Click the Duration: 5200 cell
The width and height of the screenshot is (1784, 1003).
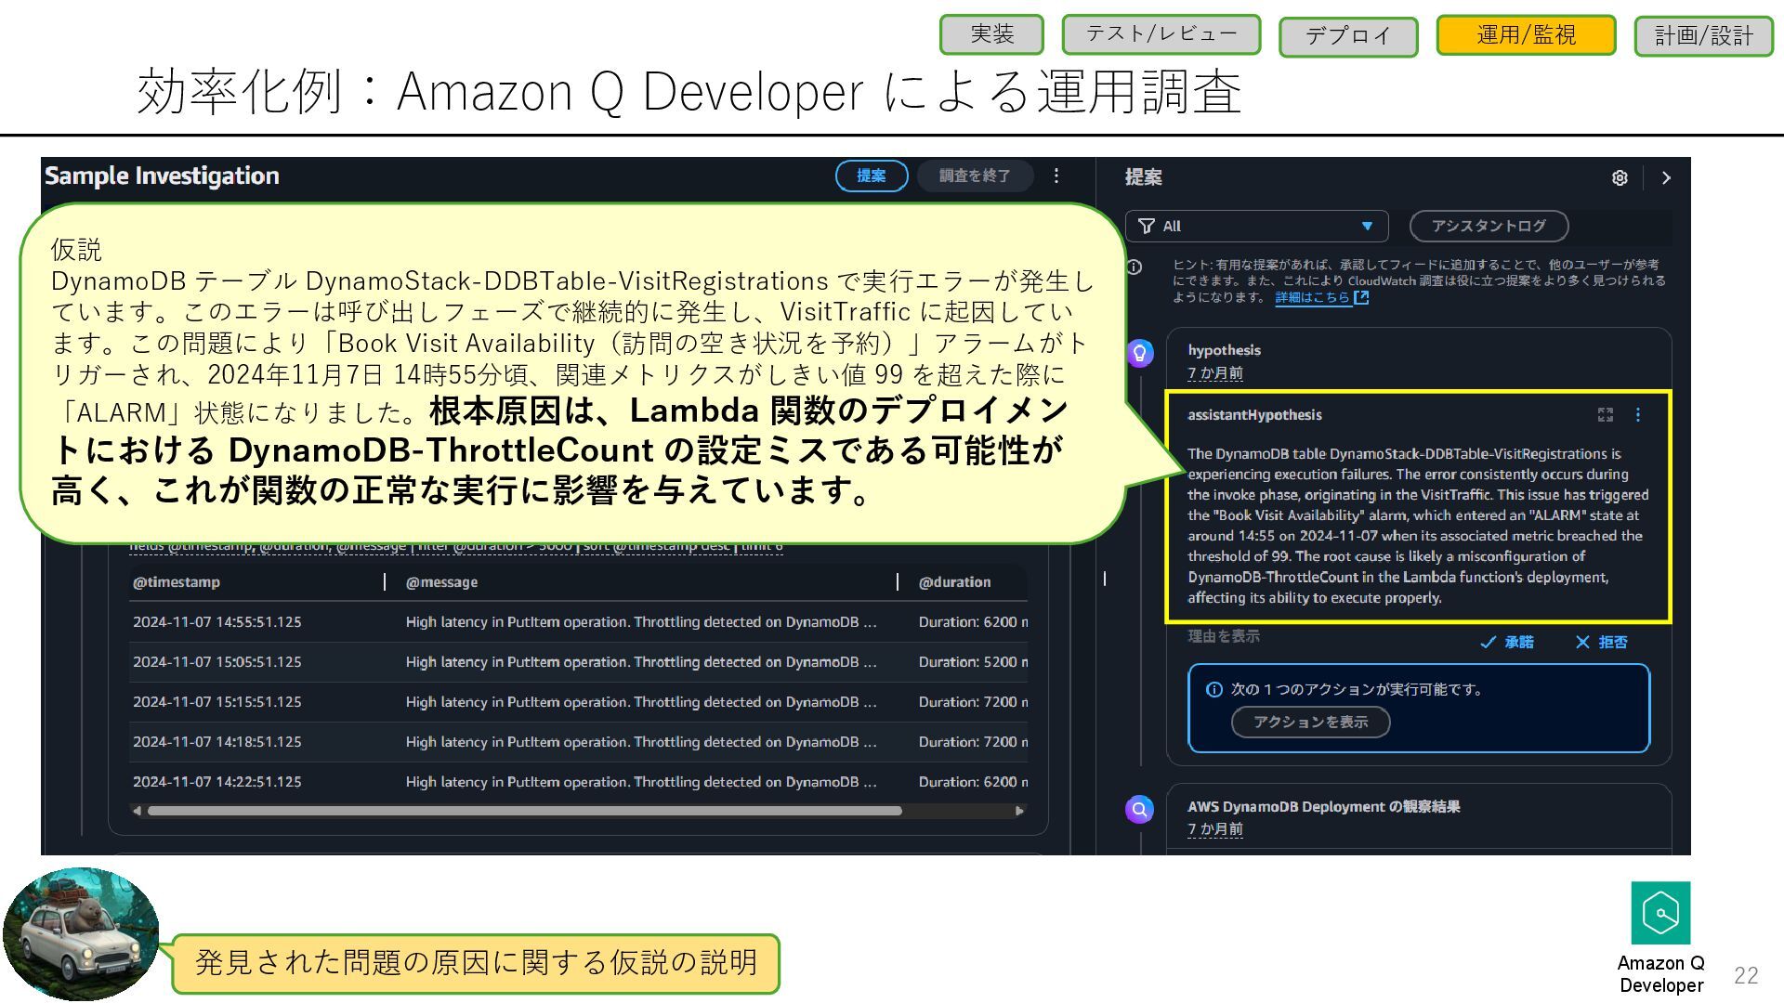(x=973, y=662)
